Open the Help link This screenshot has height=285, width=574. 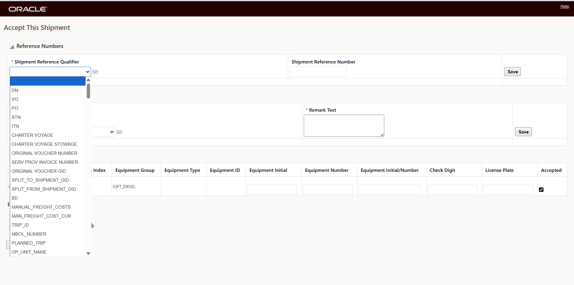[565, 6]
